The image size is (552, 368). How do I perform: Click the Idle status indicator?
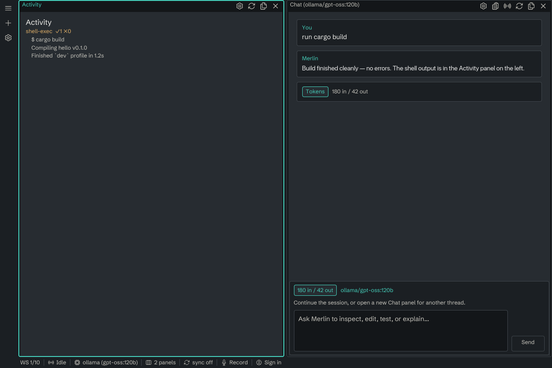pos(57,362)
